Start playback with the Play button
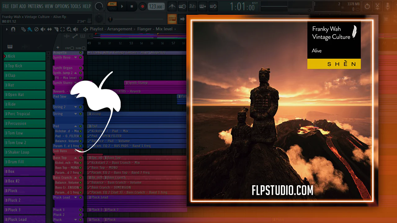 coord(122,6)
